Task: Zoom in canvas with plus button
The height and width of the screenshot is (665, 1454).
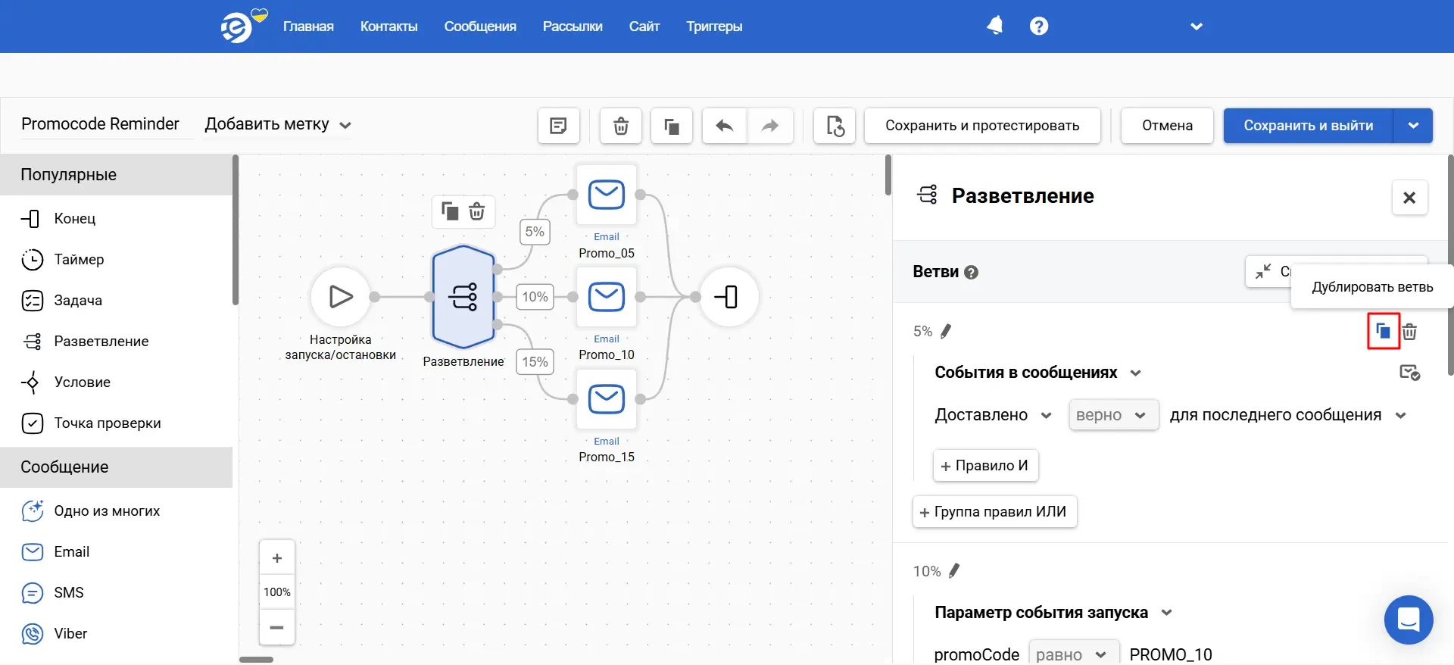Action: 277,558
